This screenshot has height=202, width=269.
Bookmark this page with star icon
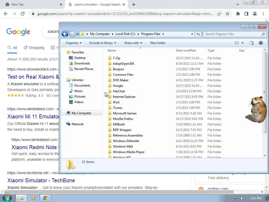(x=227, y=14)
